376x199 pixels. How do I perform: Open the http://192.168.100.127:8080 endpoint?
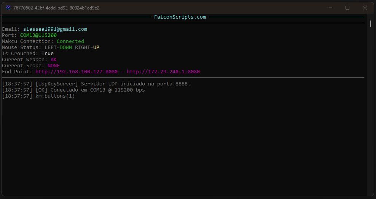coord(76,72)
